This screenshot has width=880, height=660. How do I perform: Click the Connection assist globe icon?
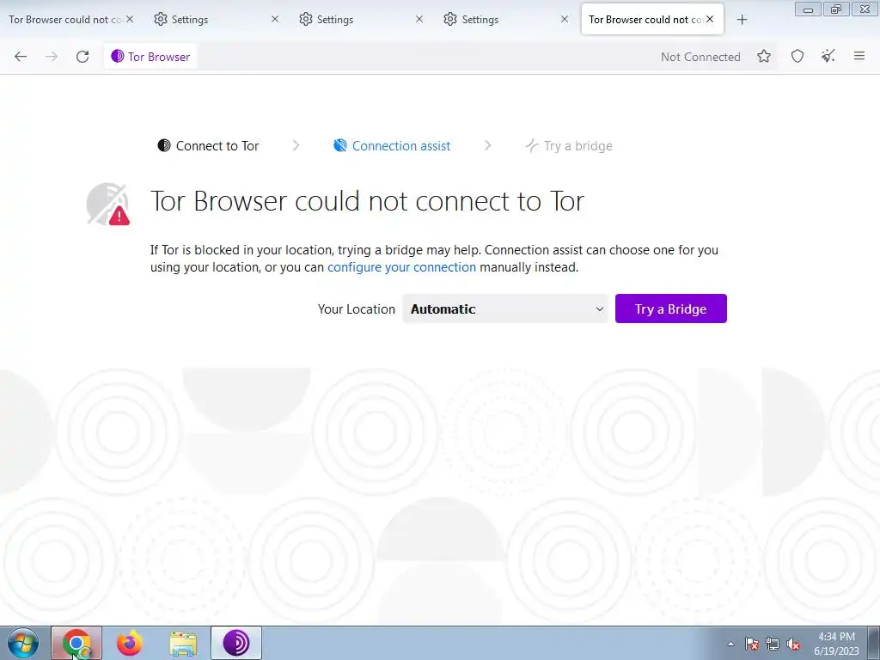tap(340, 145)
